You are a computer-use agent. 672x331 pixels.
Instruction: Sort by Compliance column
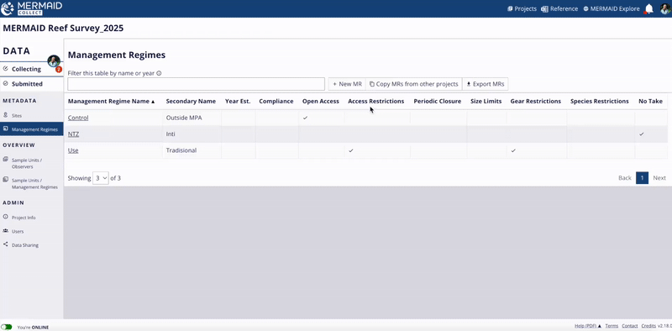tap(276, 102)
